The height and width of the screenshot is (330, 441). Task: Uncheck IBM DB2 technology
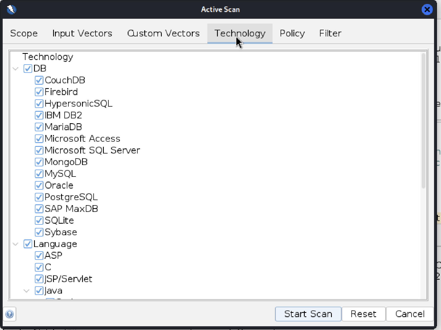39,115
